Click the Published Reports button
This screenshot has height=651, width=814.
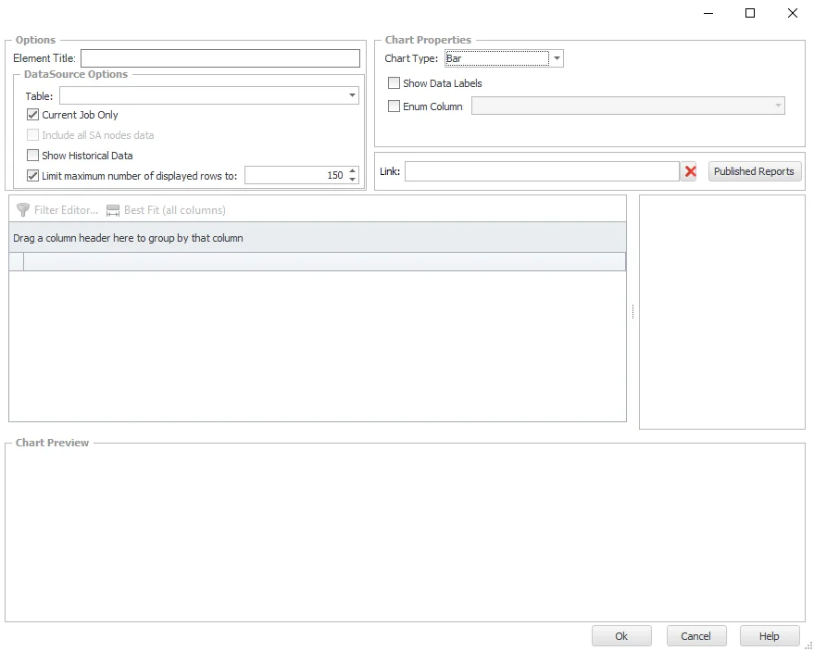click(x=755, y=171)
